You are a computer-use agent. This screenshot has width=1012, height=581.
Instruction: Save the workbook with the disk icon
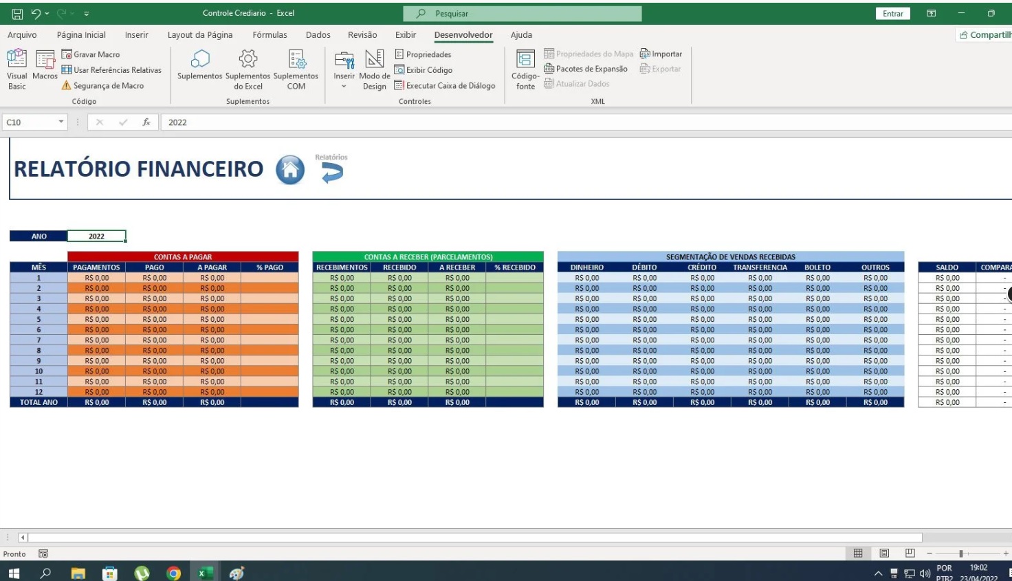17,13
